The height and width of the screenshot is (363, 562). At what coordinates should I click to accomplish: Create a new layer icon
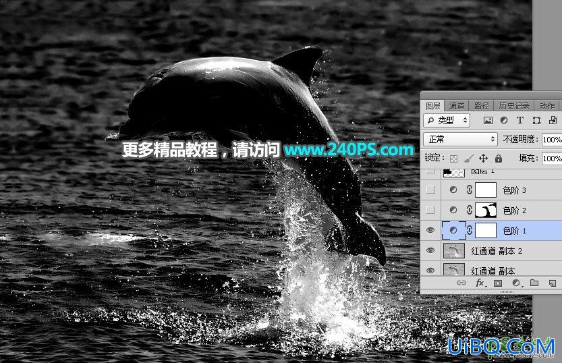(x=553, y=283)
